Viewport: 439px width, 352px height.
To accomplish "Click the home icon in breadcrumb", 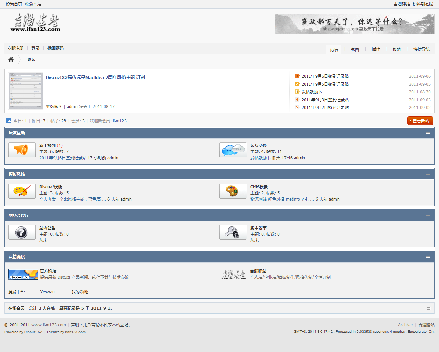I will (11, 59).
